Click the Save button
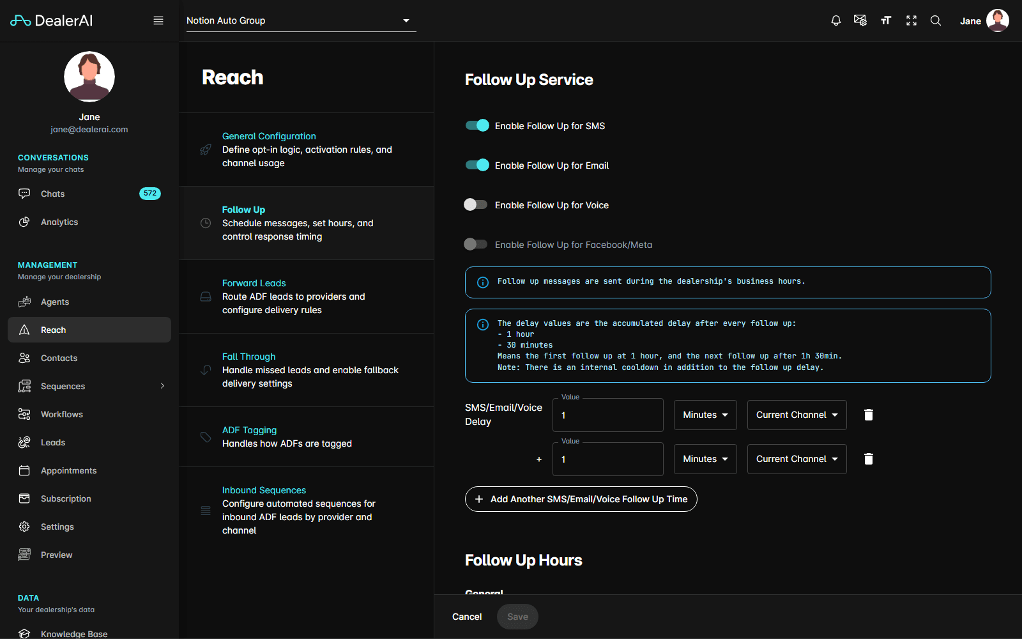This screenshot has width=1022, height=639. point(517,617)
